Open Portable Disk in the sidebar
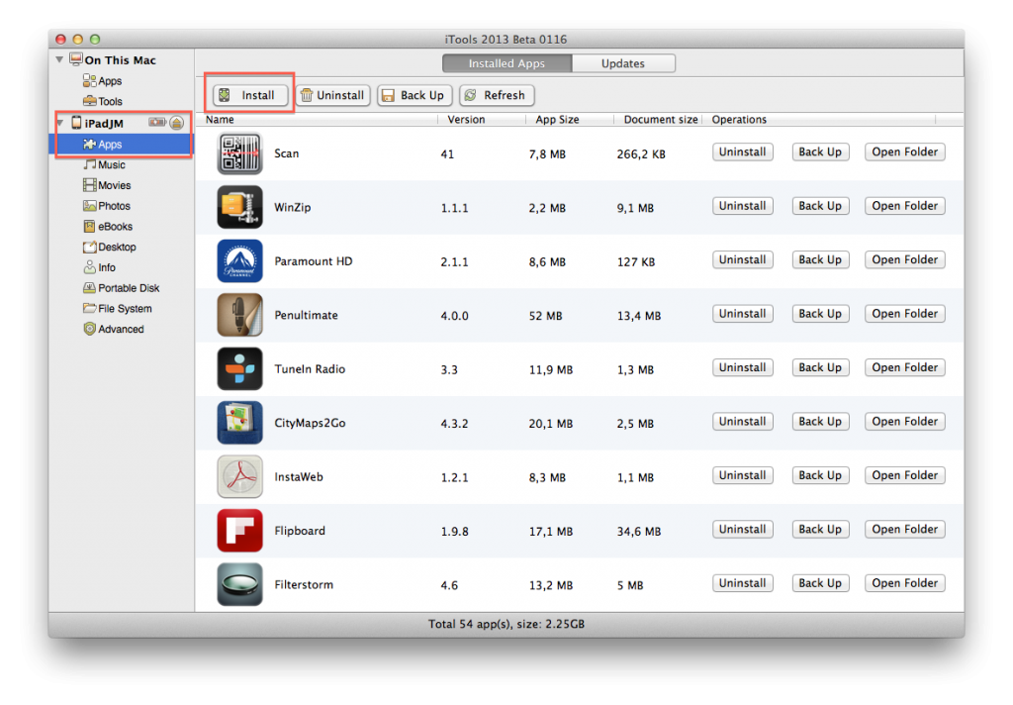 click(x=122, y=288)
